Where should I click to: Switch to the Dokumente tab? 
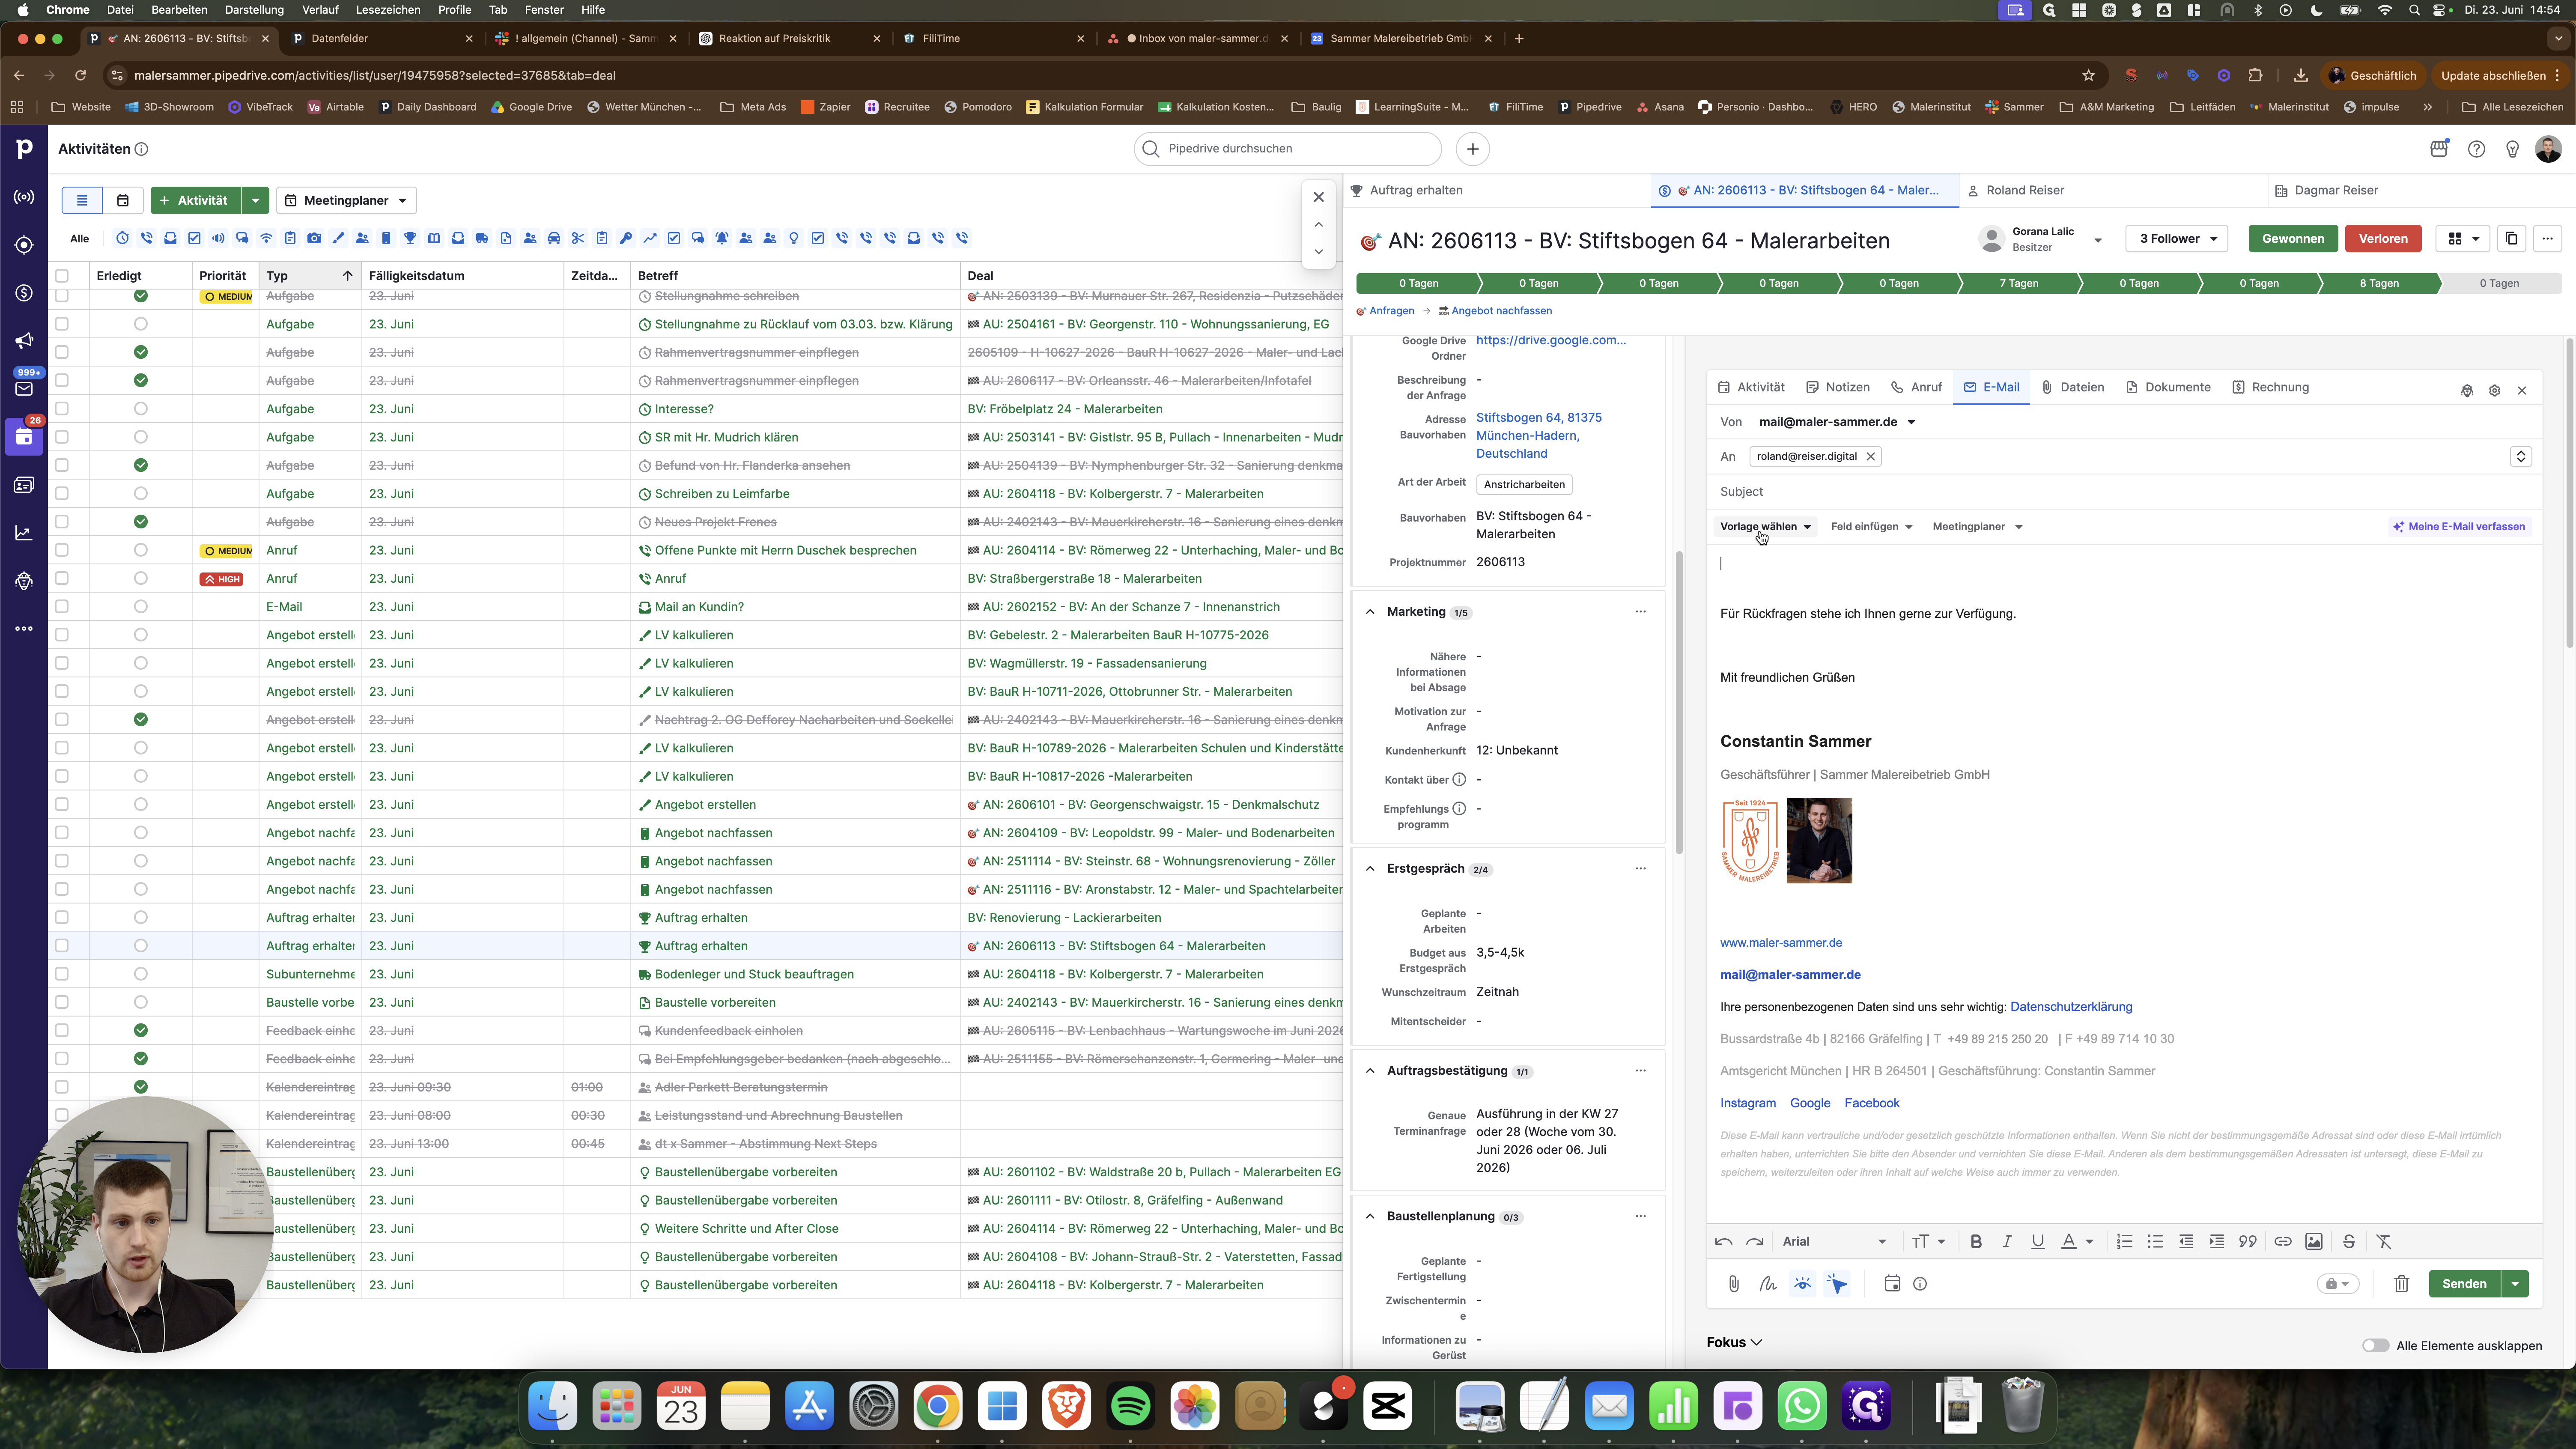pos(2168,388)
